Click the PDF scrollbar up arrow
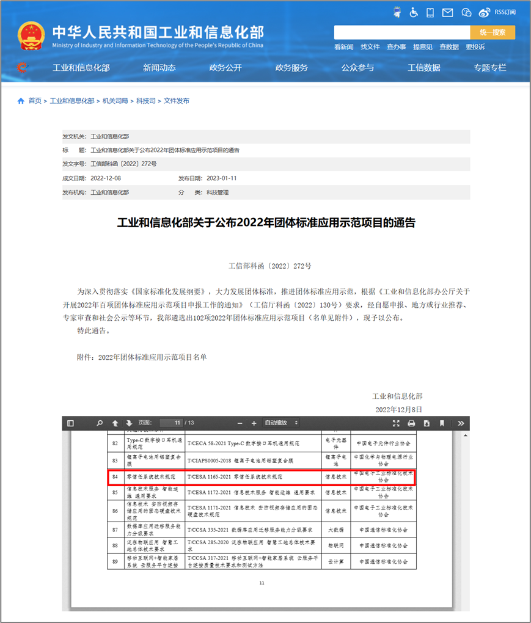Viewport: 531px width, 623px height. pos(466,435)
